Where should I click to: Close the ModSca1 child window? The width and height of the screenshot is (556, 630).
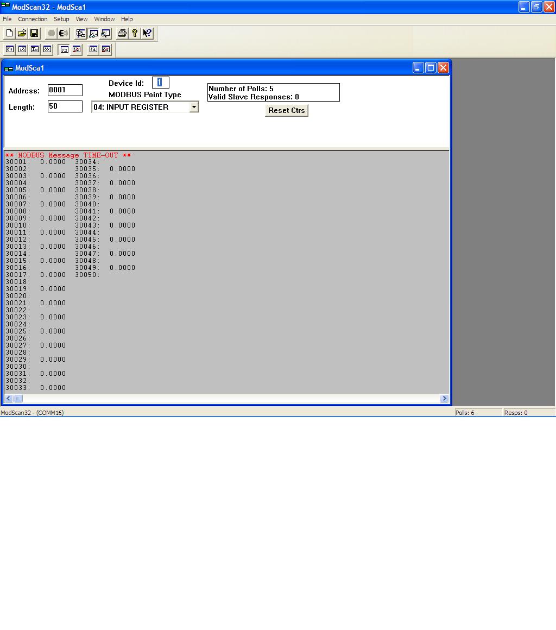[443, 68]
